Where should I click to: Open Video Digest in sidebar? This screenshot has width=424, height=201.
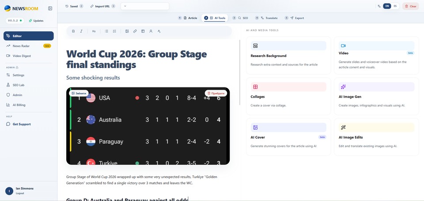tap(28, 56)
